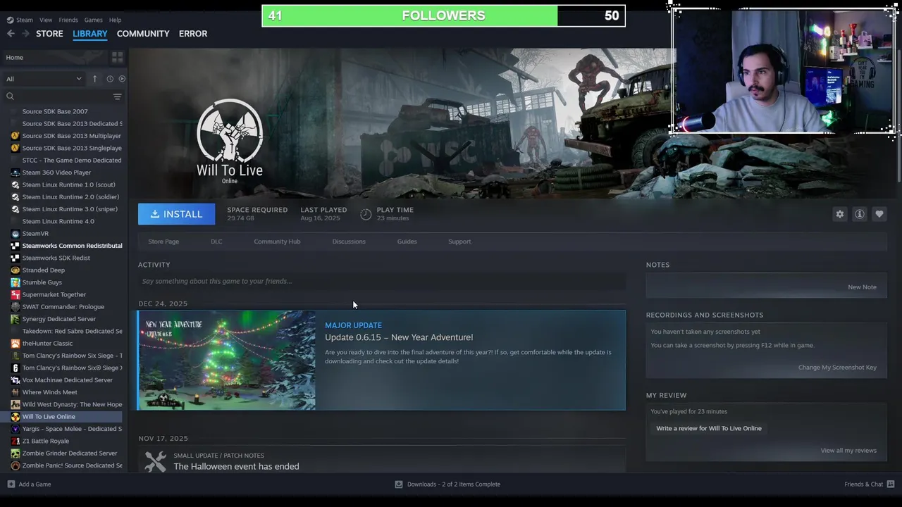This screenshot has width=902, height=507.
Task: Click the library search magnifier icon
Action: [10, 96]
